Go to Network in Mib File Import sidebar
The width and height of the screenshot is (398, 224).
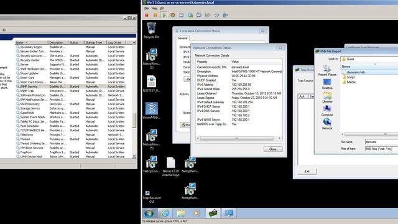tap(327, 124)
